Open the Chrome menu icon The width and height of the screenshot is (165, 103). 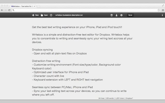[163, 10]
